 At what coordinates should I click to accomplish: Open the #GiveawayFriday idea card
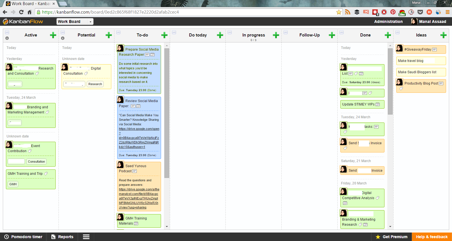pos(421,50)
